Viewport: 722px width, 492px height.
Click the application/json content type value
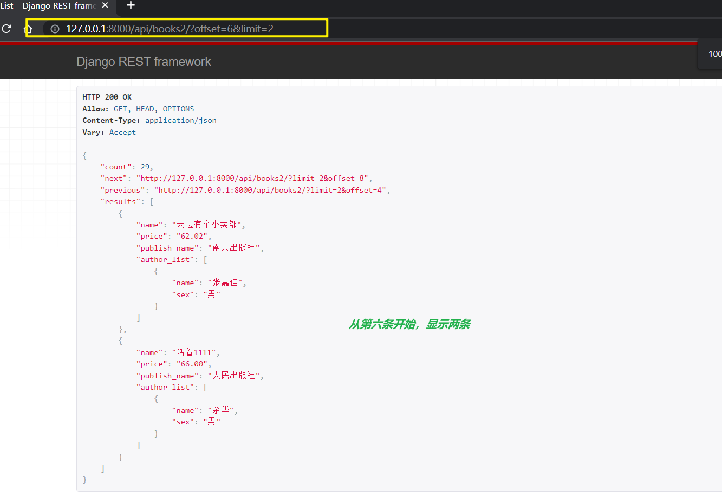[181, 120]
